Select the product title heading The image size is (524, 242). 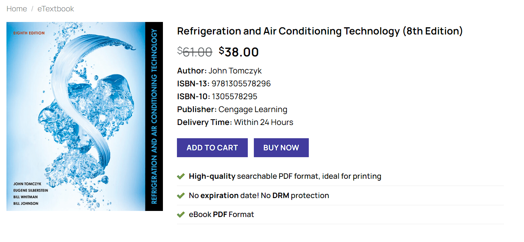click(x=319, y=31)
